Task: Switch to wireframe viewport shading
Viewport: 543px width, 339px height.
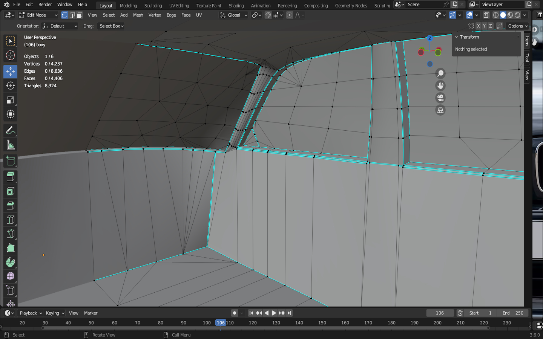Action: click(x=496, y=15)
